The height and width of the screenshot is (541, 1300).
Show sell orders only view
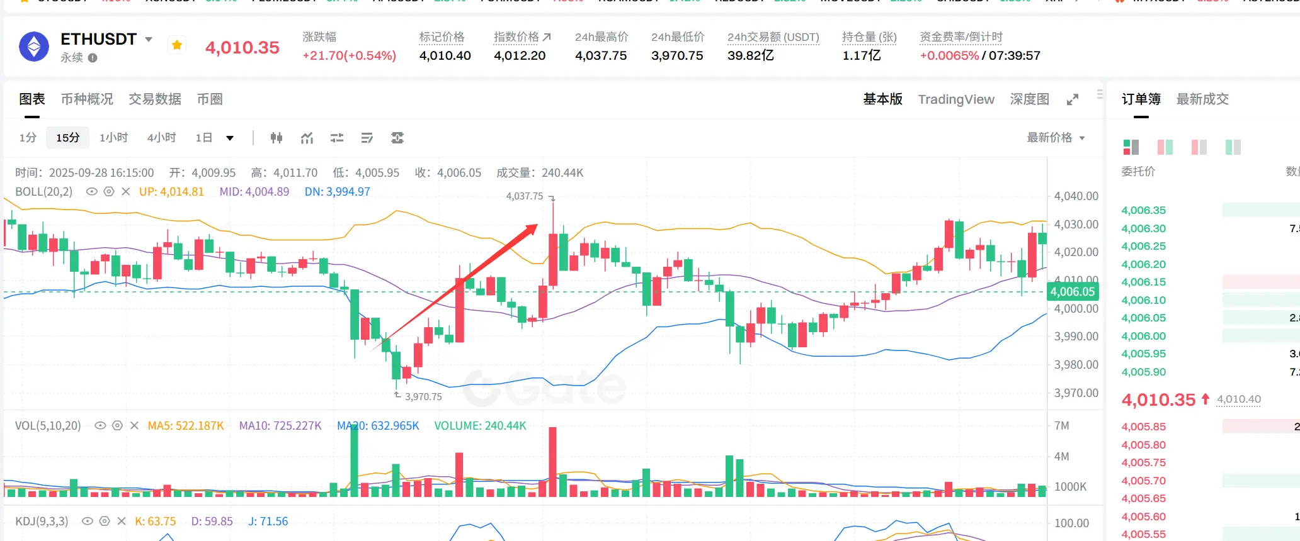click(1199, 147)
